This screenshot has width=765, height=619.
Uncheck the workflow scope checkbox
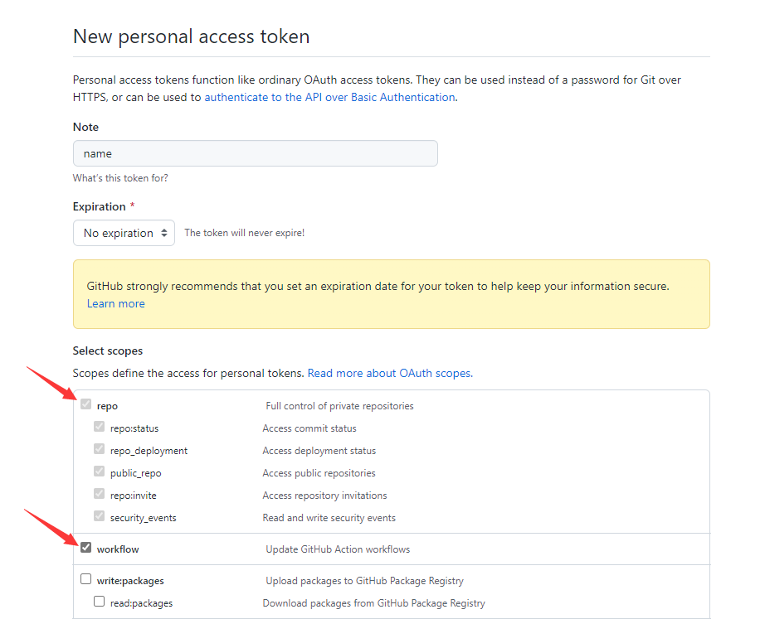[86, 548]
